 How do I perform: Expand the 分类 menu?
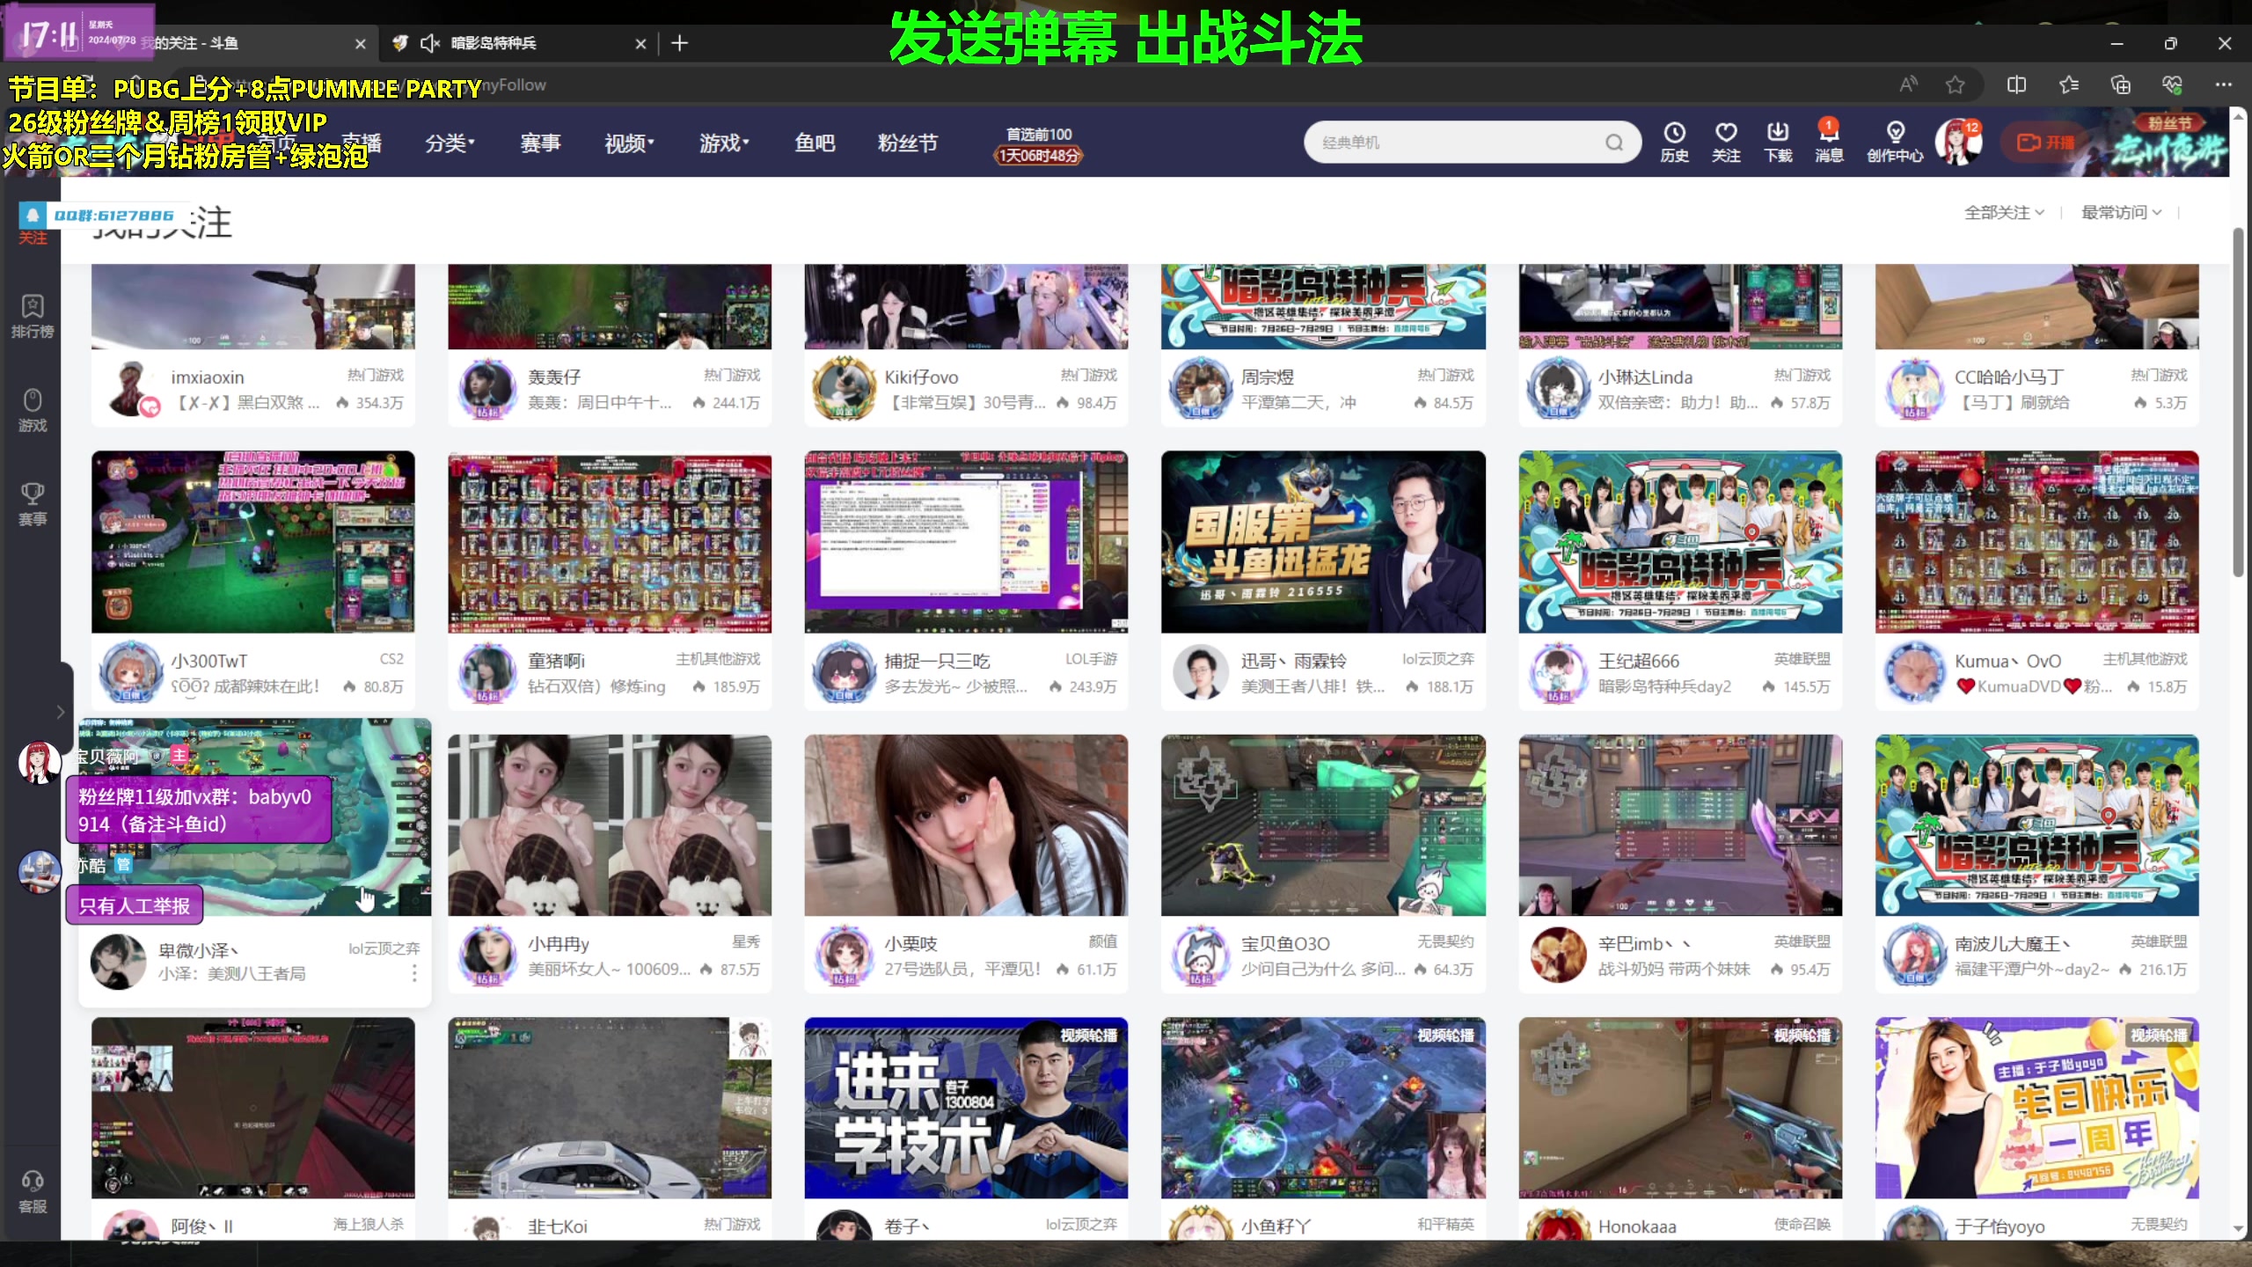(x=450, y=143)
